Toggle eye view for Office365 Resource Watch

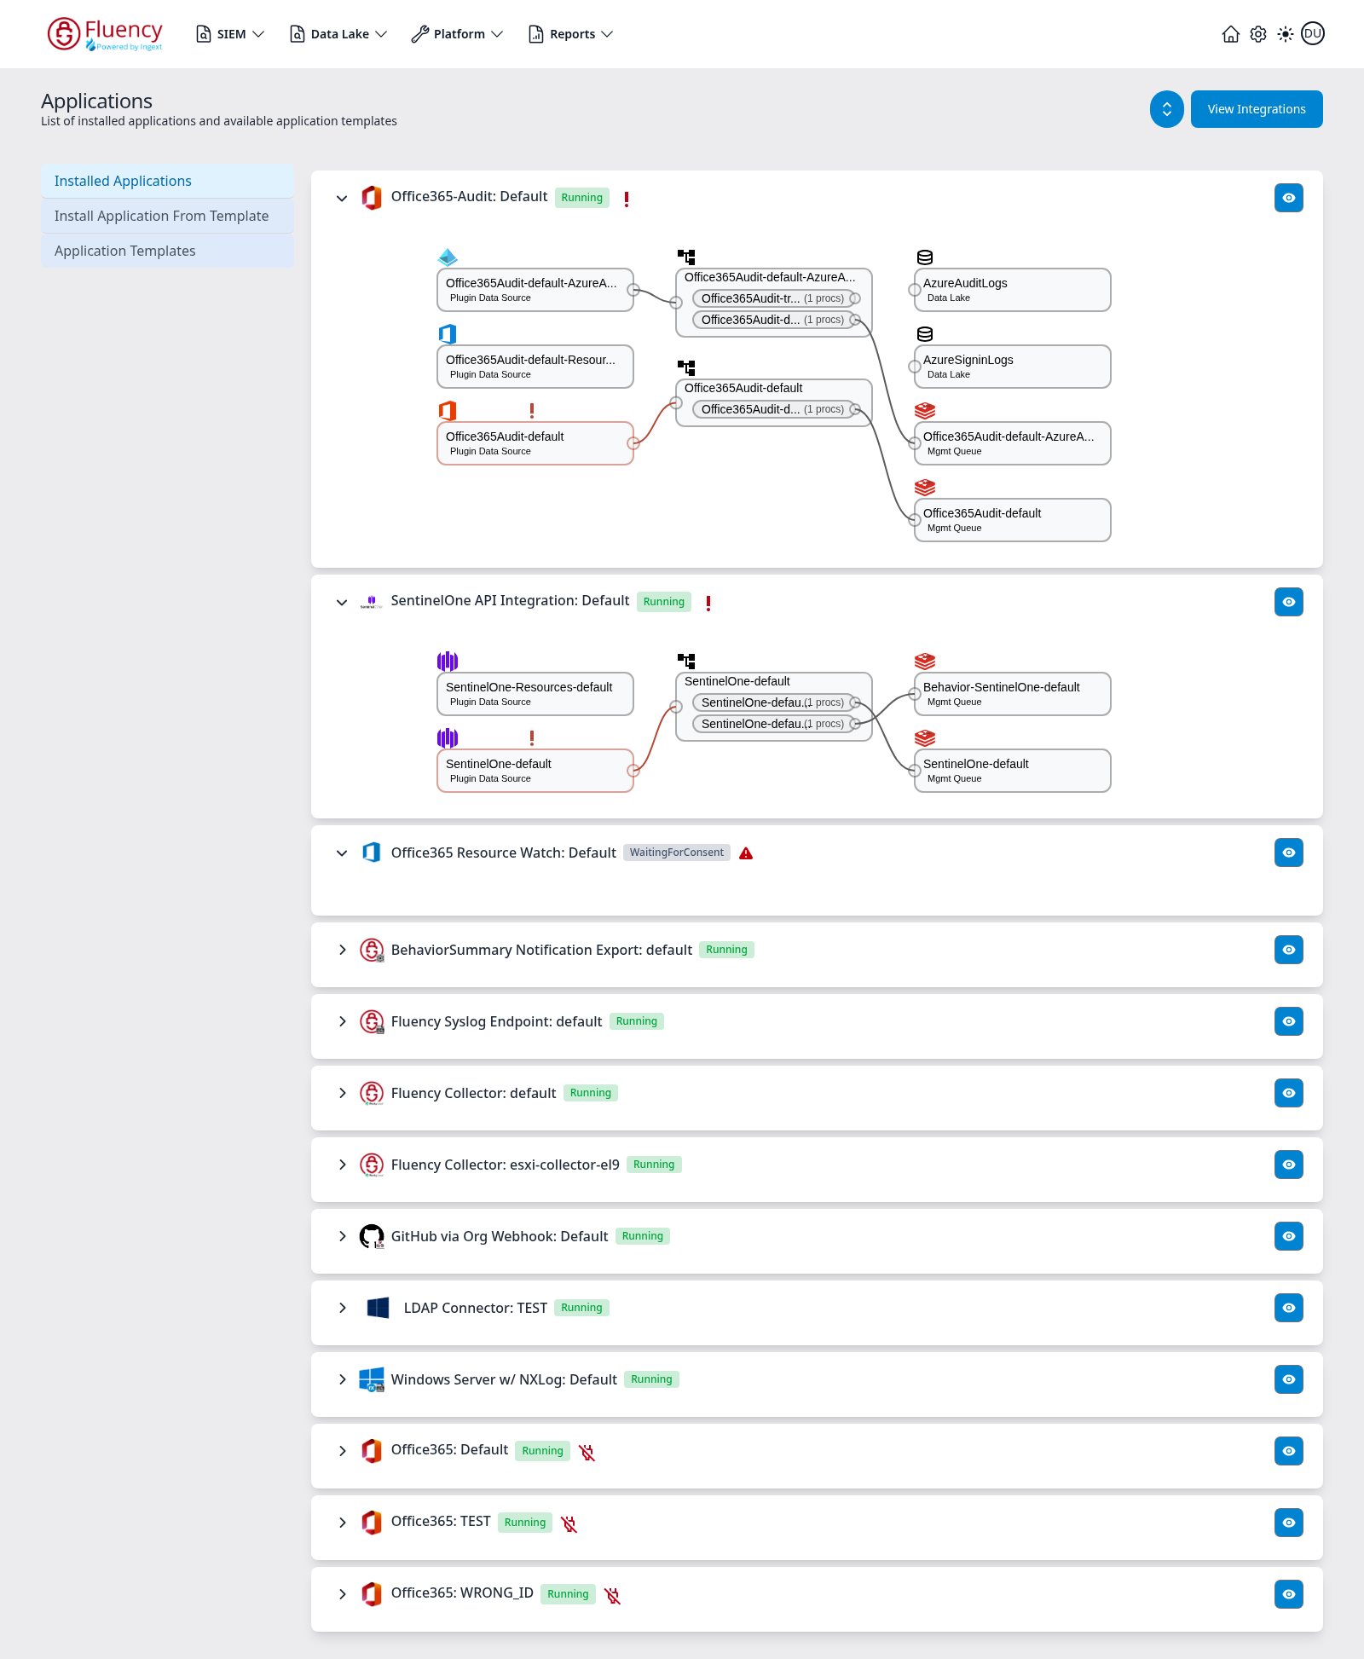[1289, 853]
